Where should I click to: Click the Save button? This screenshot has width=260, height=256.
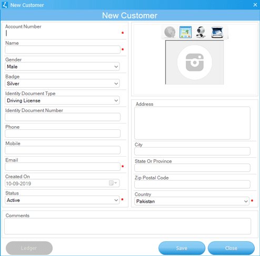pos(182,248)
